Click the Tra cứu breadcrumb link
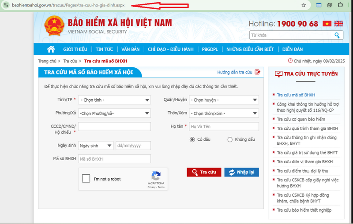The width and height of the screenshot is (353, 224). [x=70, y=61]
